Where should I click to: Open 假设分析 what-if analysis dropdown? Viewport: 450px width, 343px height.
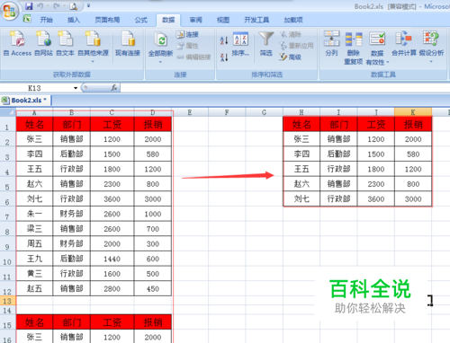(431, 47)
